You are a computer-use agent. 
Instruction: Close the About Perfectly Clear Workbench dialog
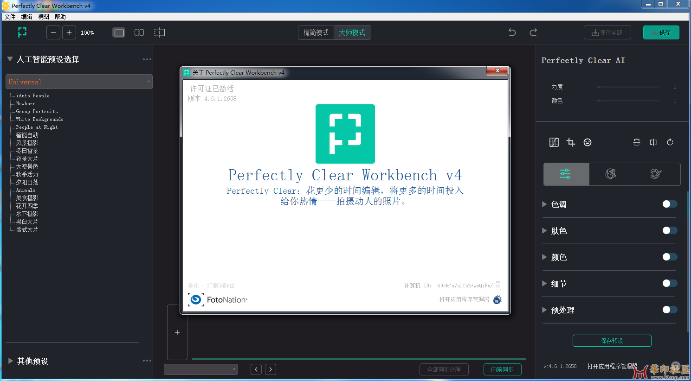(x=497, y=70)
